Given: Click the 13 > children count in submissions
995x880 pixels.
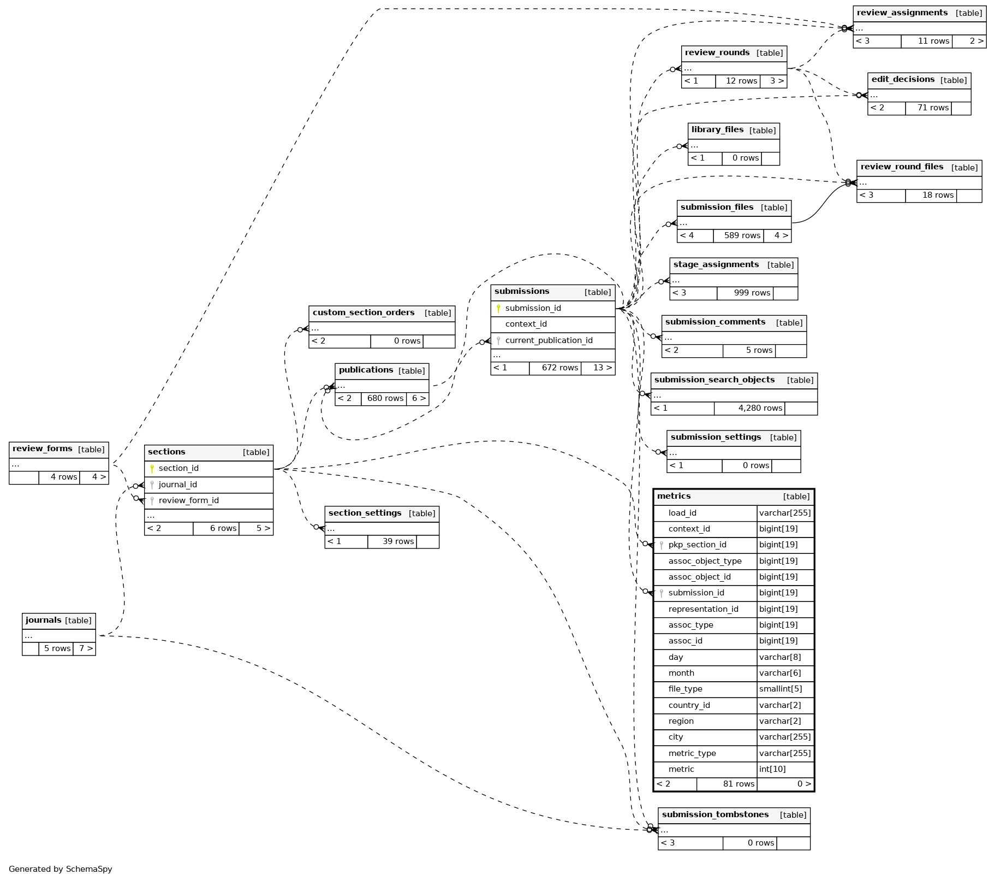Looking at the screenshot, I should [x=598, y=368].
